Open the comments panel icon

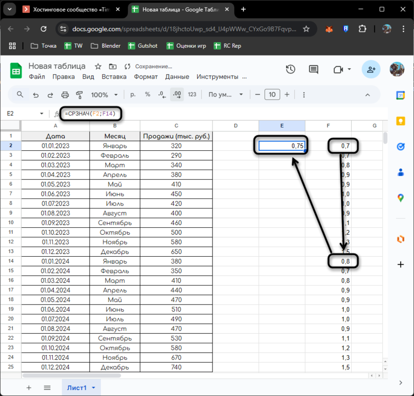[313, 70]
